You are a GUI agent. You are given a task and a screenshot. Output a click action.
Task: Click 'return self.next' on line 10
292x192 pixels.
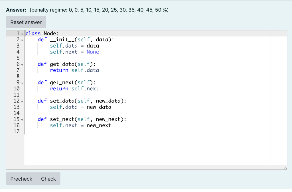coord(74,89)
